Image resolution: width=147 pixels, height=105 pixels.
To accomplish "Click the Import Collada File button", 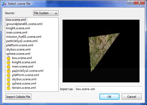I will [x=18, y=97].
